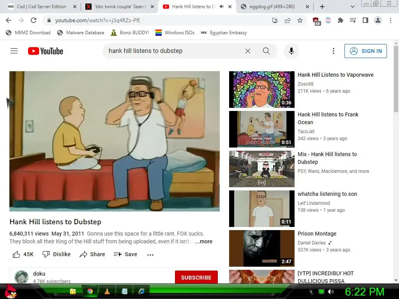The height and width of the screenshot is (299, 399).
Task: Open the YouTube hamburger guide menu
Action: [14, 51]
